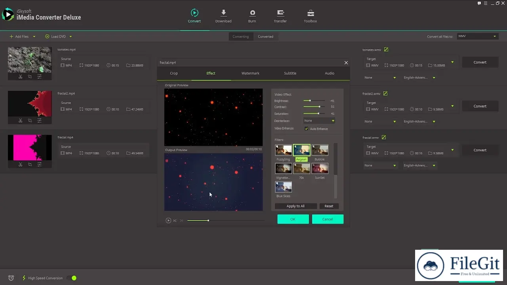Click the crop icon under tomates.mp4 thumbnail
Viewport: 507px width, 285px height.
(x=30, y=77)
